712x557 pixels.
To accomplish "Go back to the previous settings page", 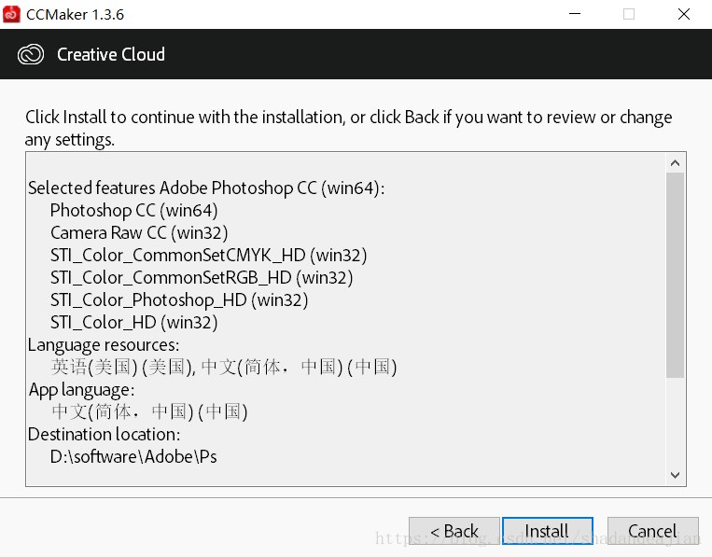I will [454, 531].
